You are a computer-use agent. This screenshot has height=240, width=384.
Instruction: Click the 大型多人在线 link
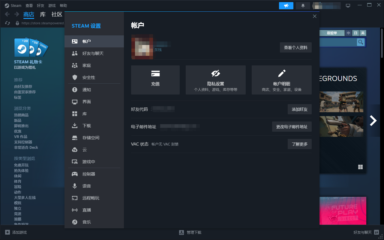pyautogui.click(x=25, y=197)
